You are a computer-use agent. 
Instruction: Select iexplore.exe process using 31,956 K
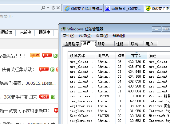coord(119,111)
